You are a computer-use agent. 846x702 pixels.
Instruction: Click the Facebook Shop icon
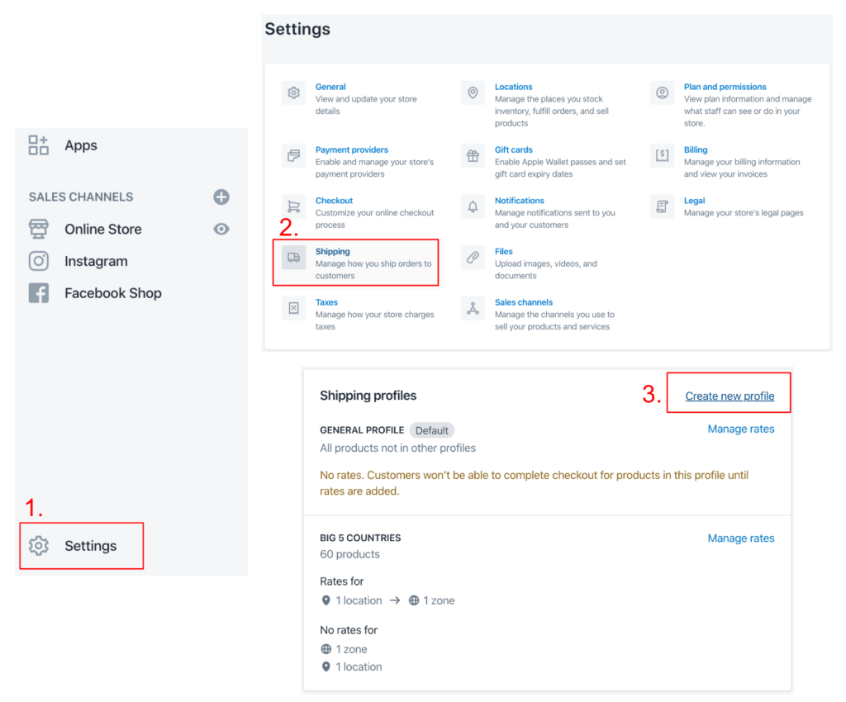(x=39, y=293)
